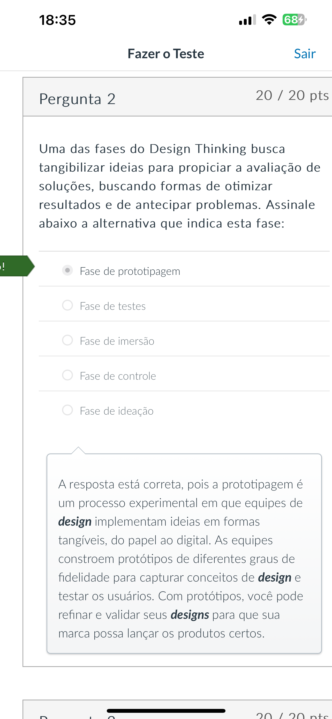Select the Fase de ideação radio button
This screenshot has width=332, height=719.
(x=67, y=410)
